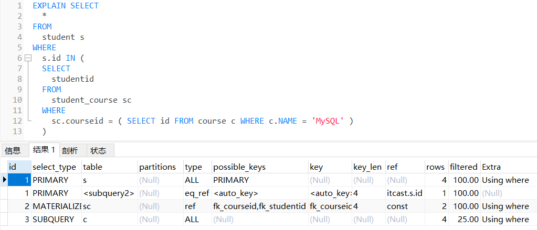Select the MATERIALIZED select_type cell

click(x=56, y=206)
